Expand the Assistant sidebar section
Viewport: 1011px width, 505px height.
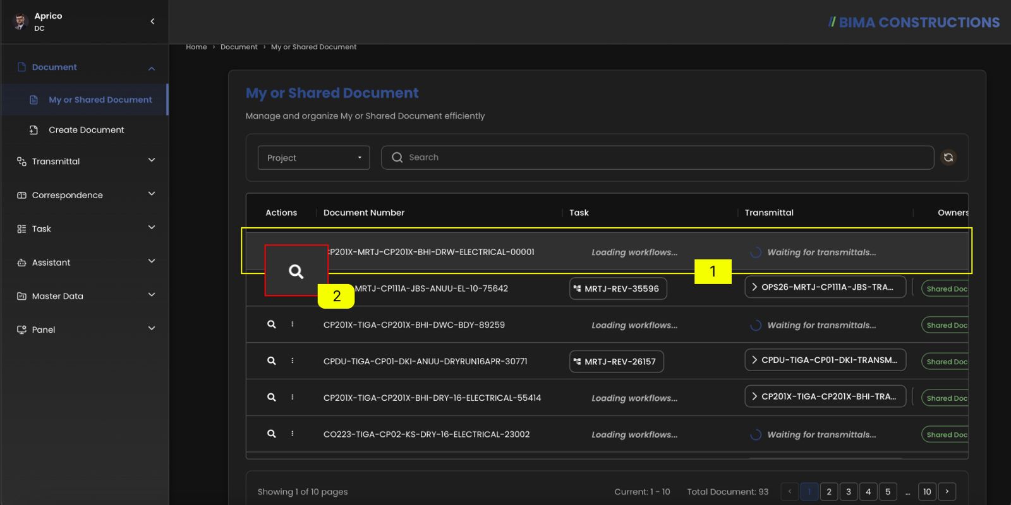point(152,261)
